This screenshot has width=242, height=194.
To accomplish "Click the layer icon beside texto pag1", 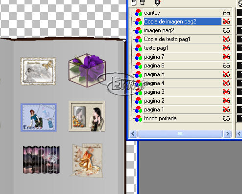I will click(x=139, y=48).
